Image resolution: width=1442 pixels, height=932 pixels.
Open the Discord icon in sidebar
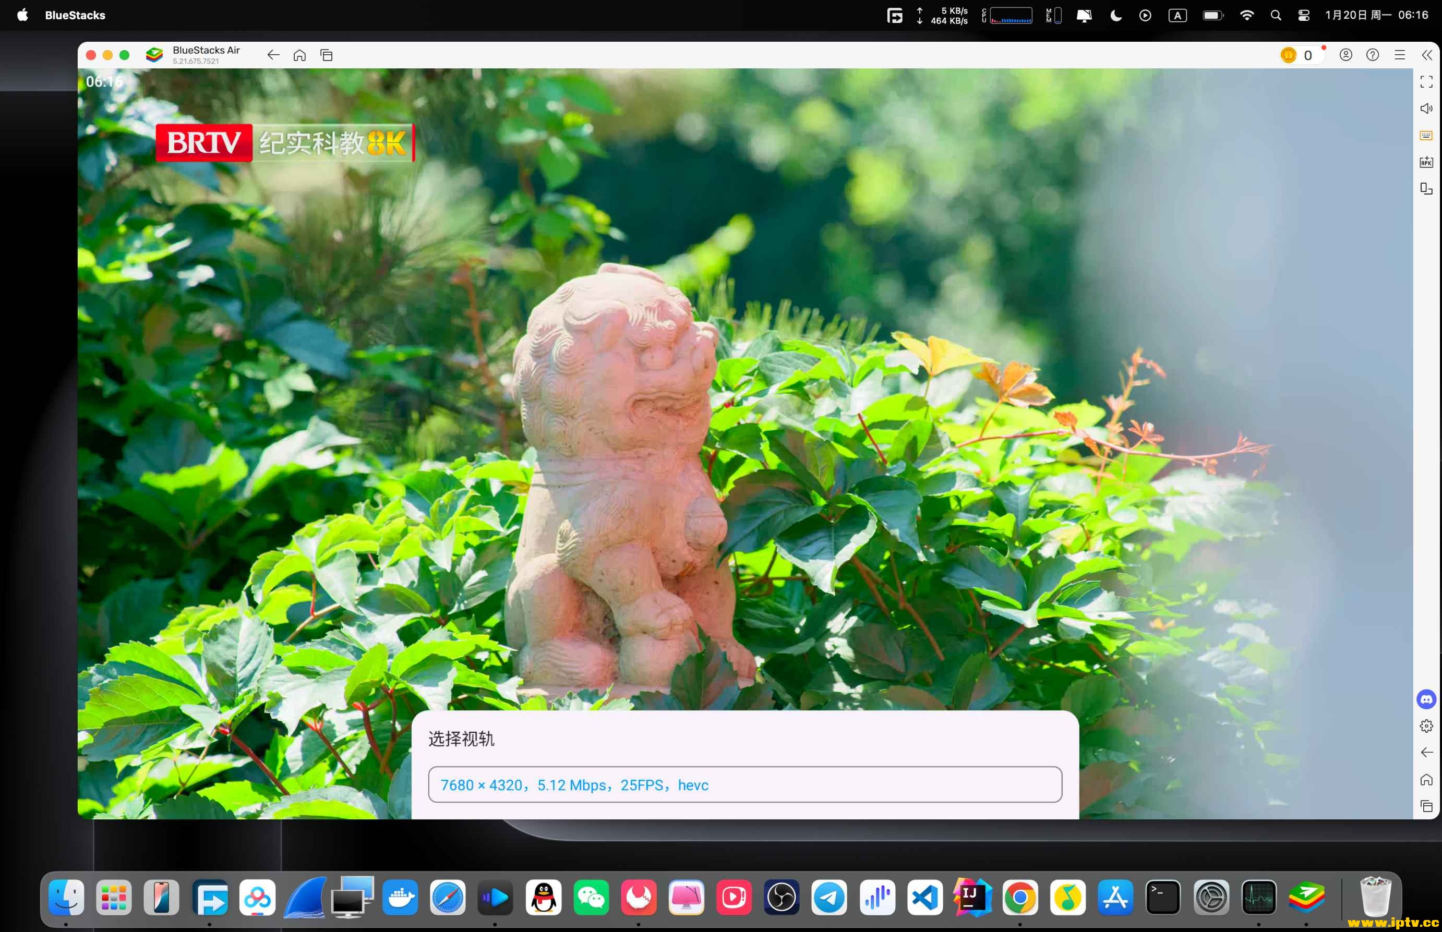1426,699
